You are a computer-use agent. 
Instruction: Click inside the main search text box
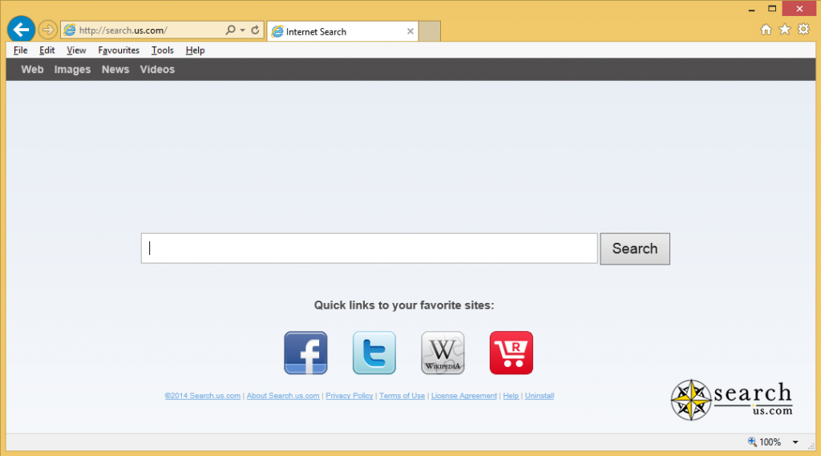[369, 248]
